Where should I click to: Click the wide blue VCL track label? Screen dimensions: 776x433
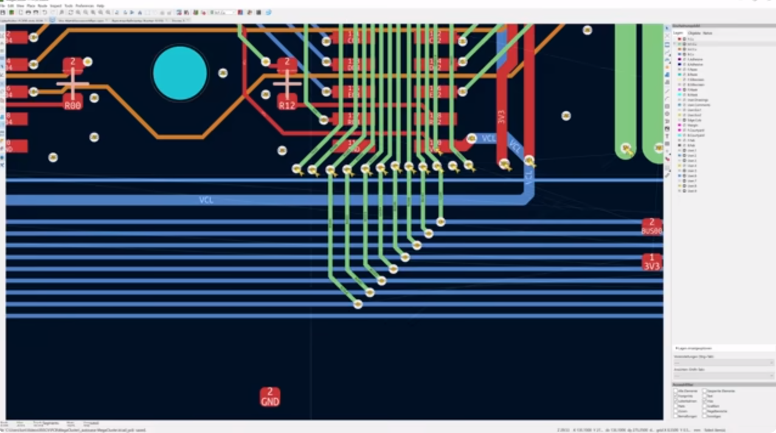pyautogui.click(x=206, y=200)
